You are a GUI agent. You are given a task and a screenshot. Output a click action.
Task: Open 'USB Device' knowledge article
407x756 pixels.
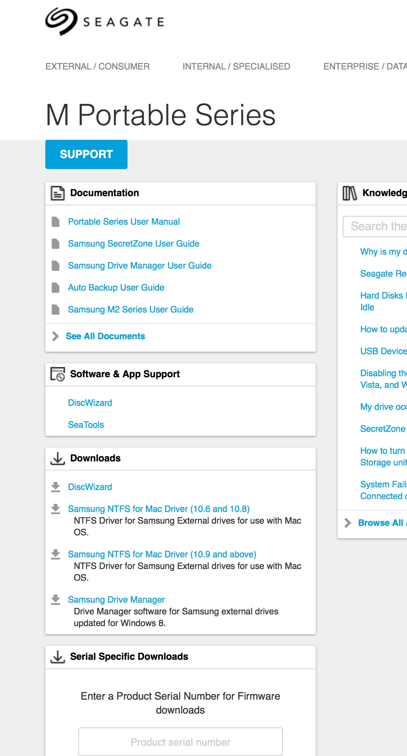(x=384, y=351)
